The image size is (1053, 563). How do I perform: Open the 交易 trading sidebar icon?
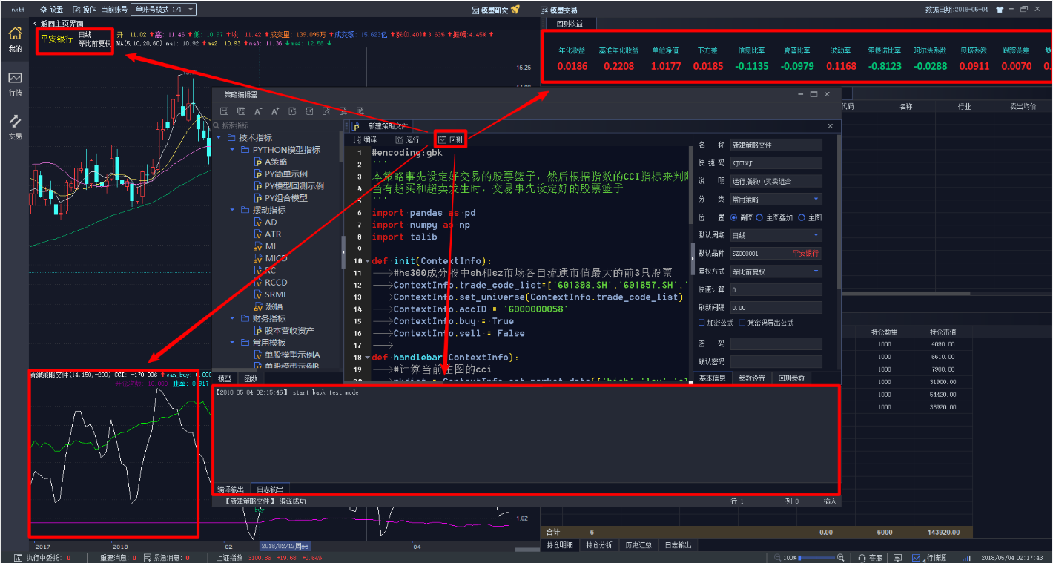pos(15,126)
